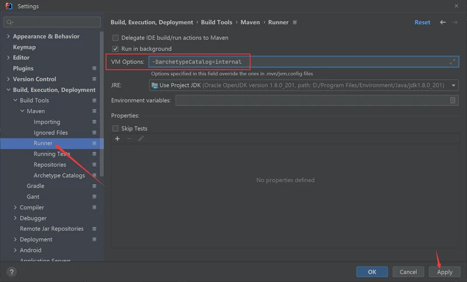Open the Importing settings page

pyautogui.click(x=47, y=122)
